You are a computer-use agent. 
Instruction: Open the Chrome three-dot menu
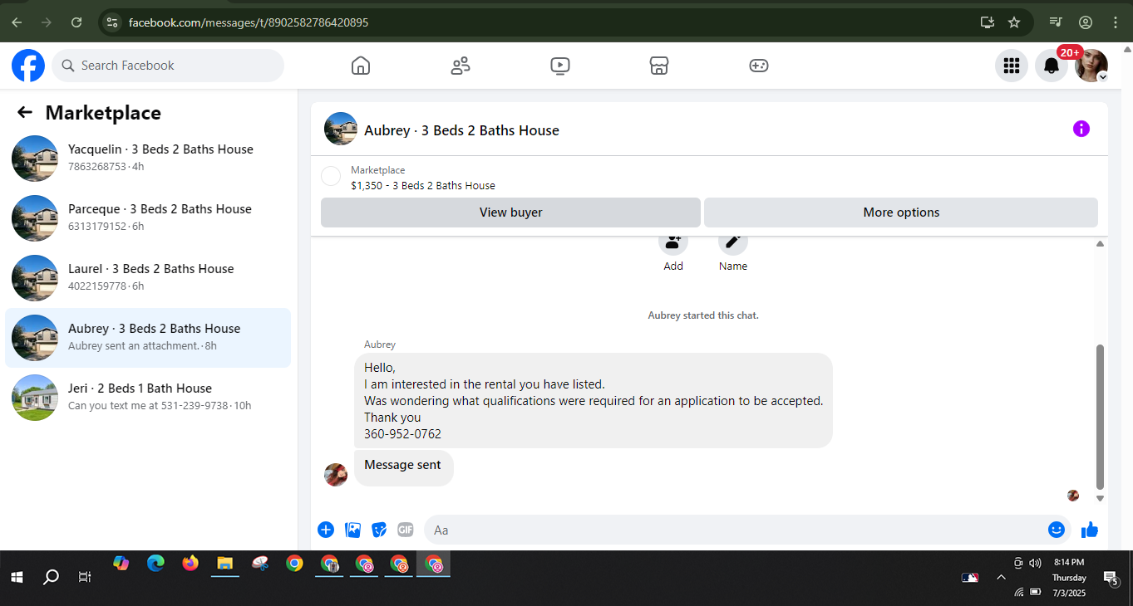pos(1116,22)
